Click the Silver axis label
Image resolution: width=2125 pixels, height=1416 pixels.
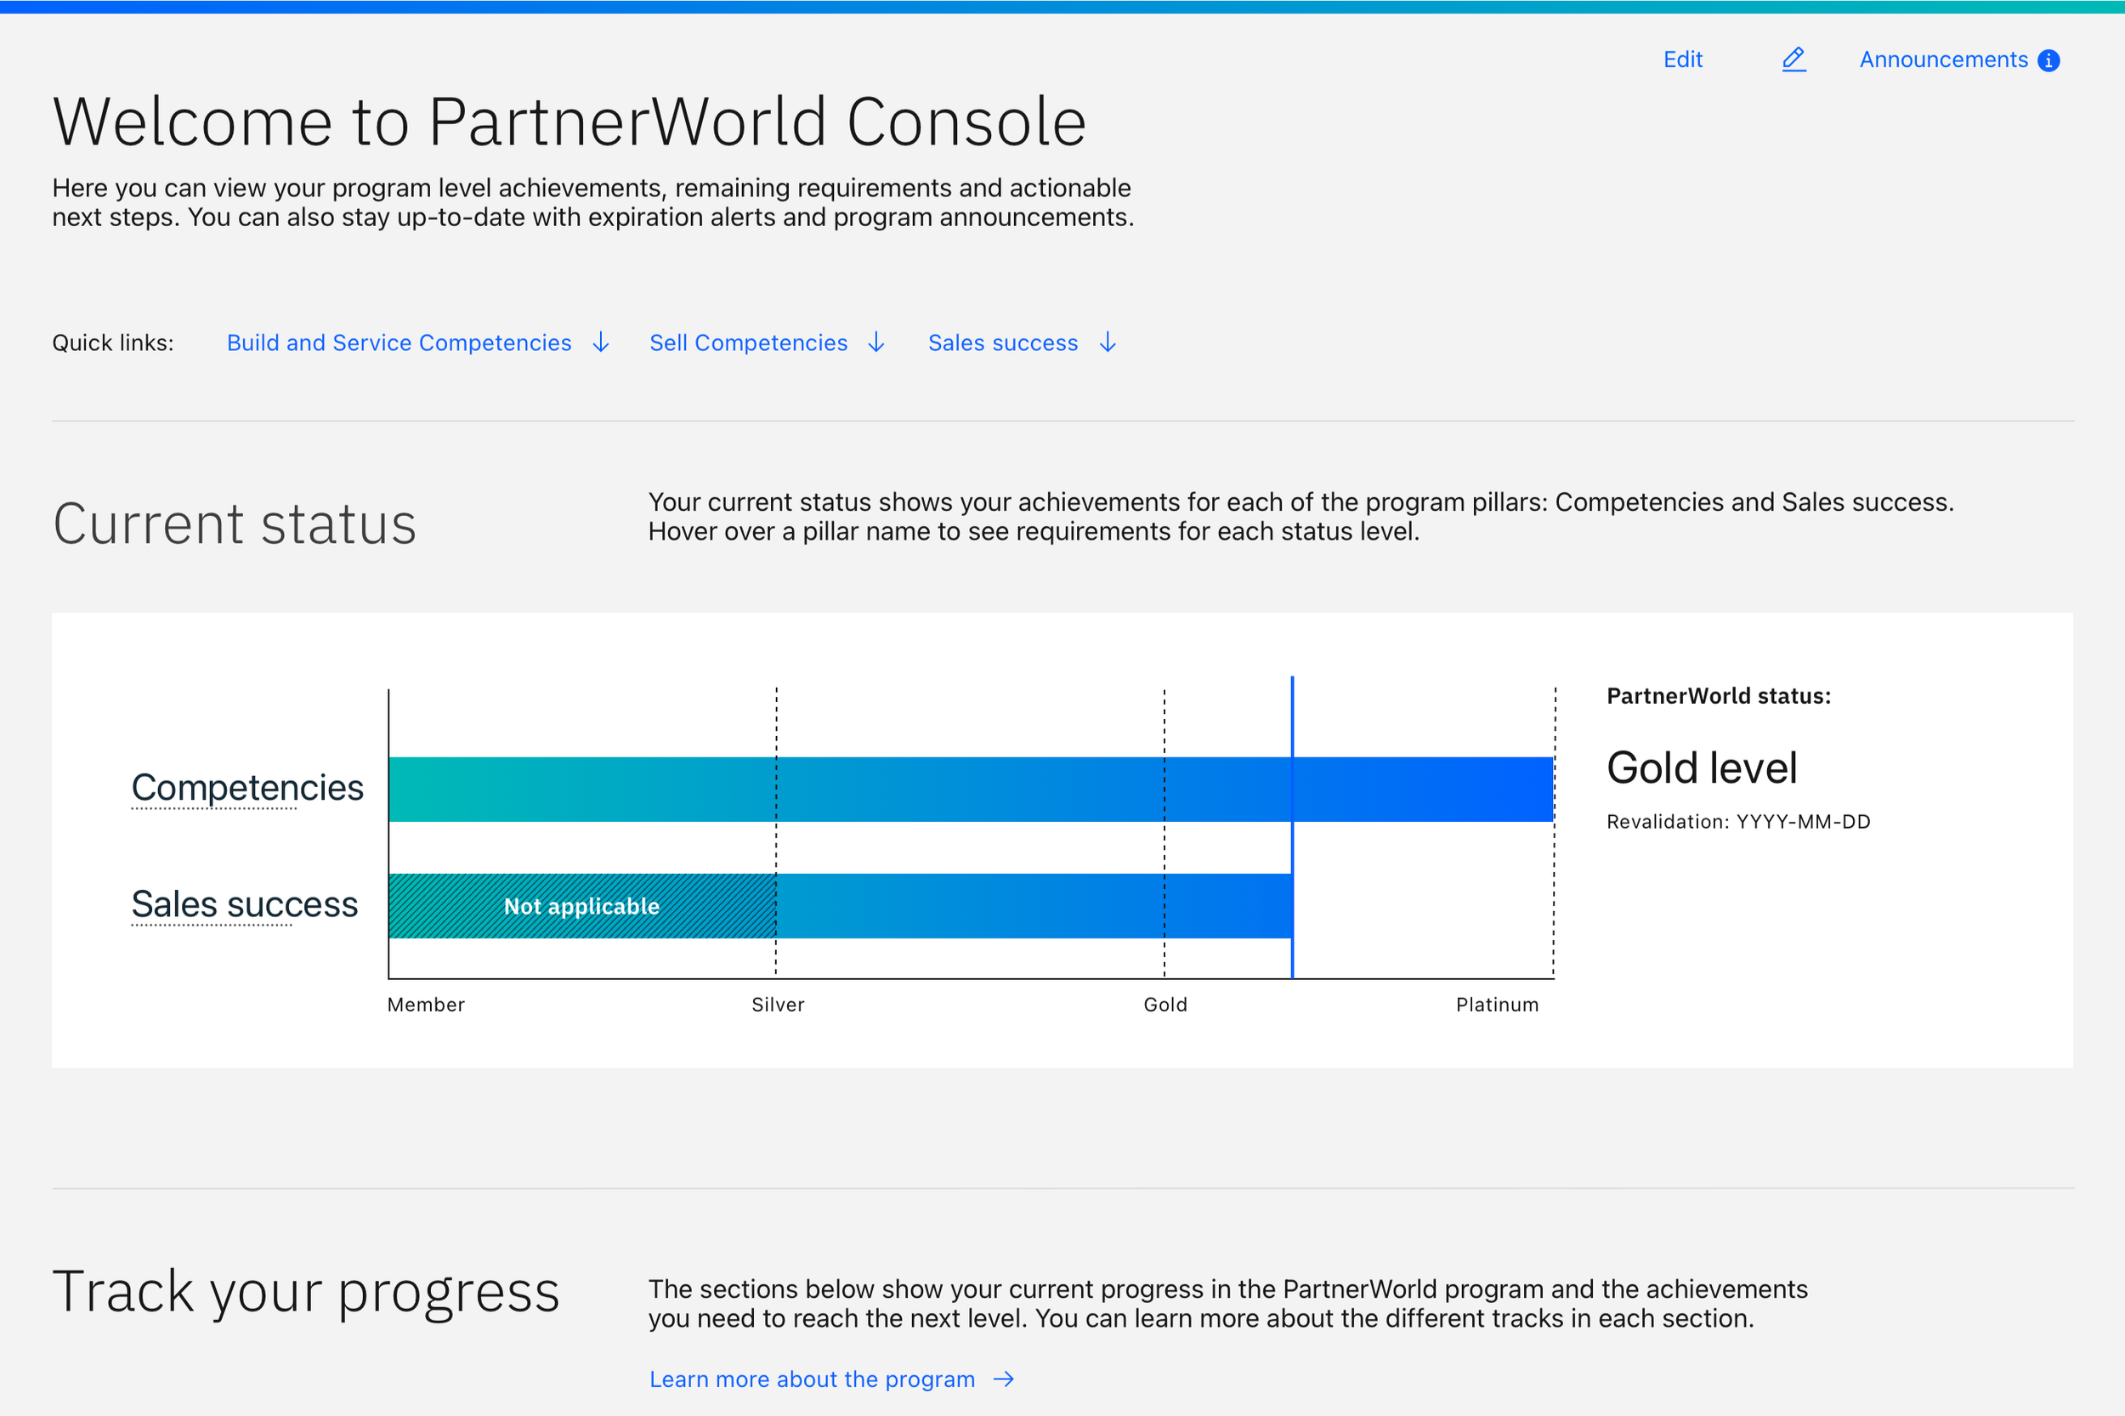pos(778,1005)
